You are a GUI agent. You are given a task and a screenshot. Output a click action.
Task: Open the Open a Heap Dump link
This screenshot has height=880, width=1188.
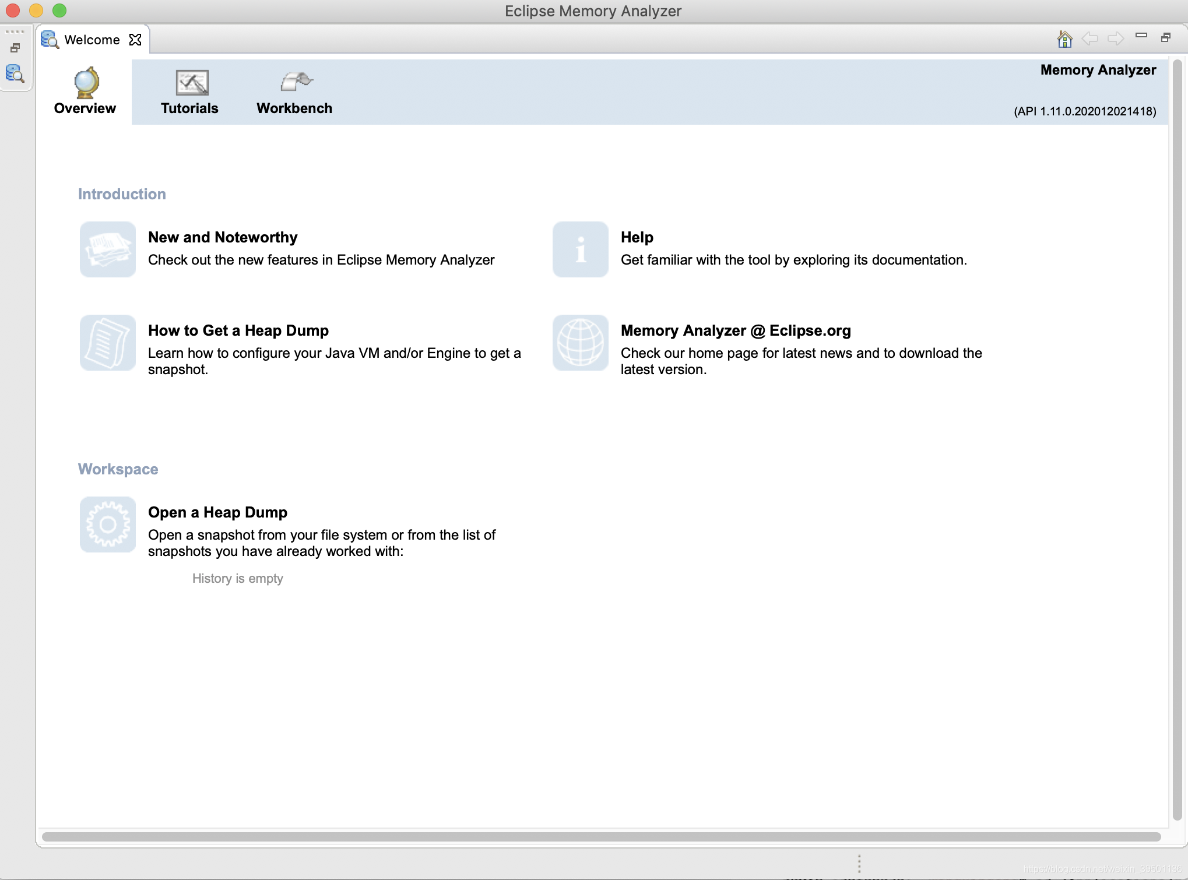217,512
